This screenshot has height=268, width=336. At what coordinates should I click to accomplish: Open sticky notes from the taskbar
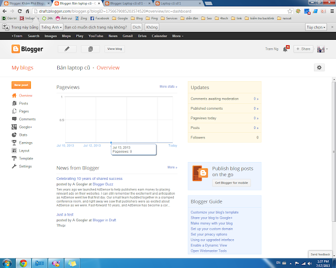click(72, 263)
